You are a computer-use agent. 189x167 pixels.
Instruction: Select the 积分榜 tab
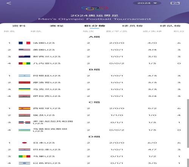pyautogui.click(x=94, y=26)
